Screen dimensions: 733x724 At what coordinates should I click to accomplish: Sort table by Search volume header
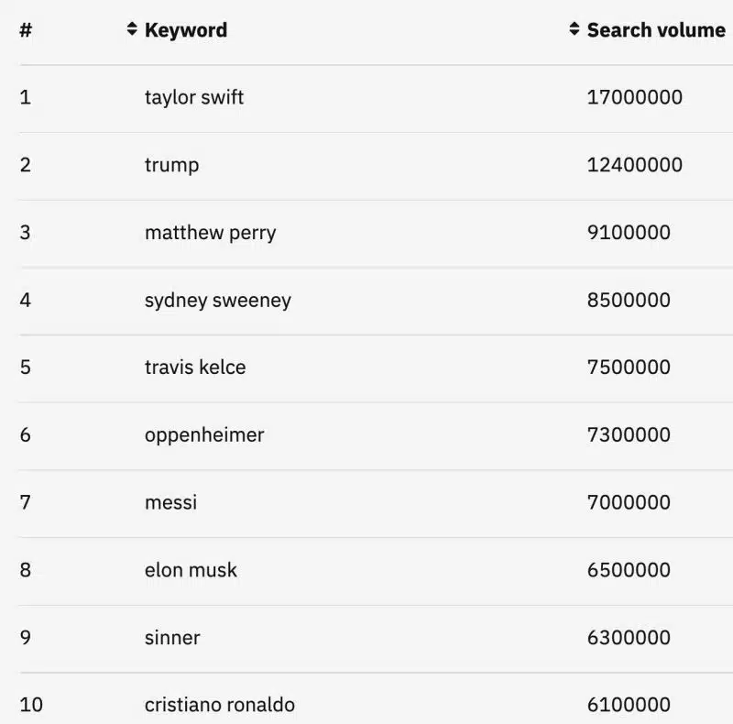point(655,29)
